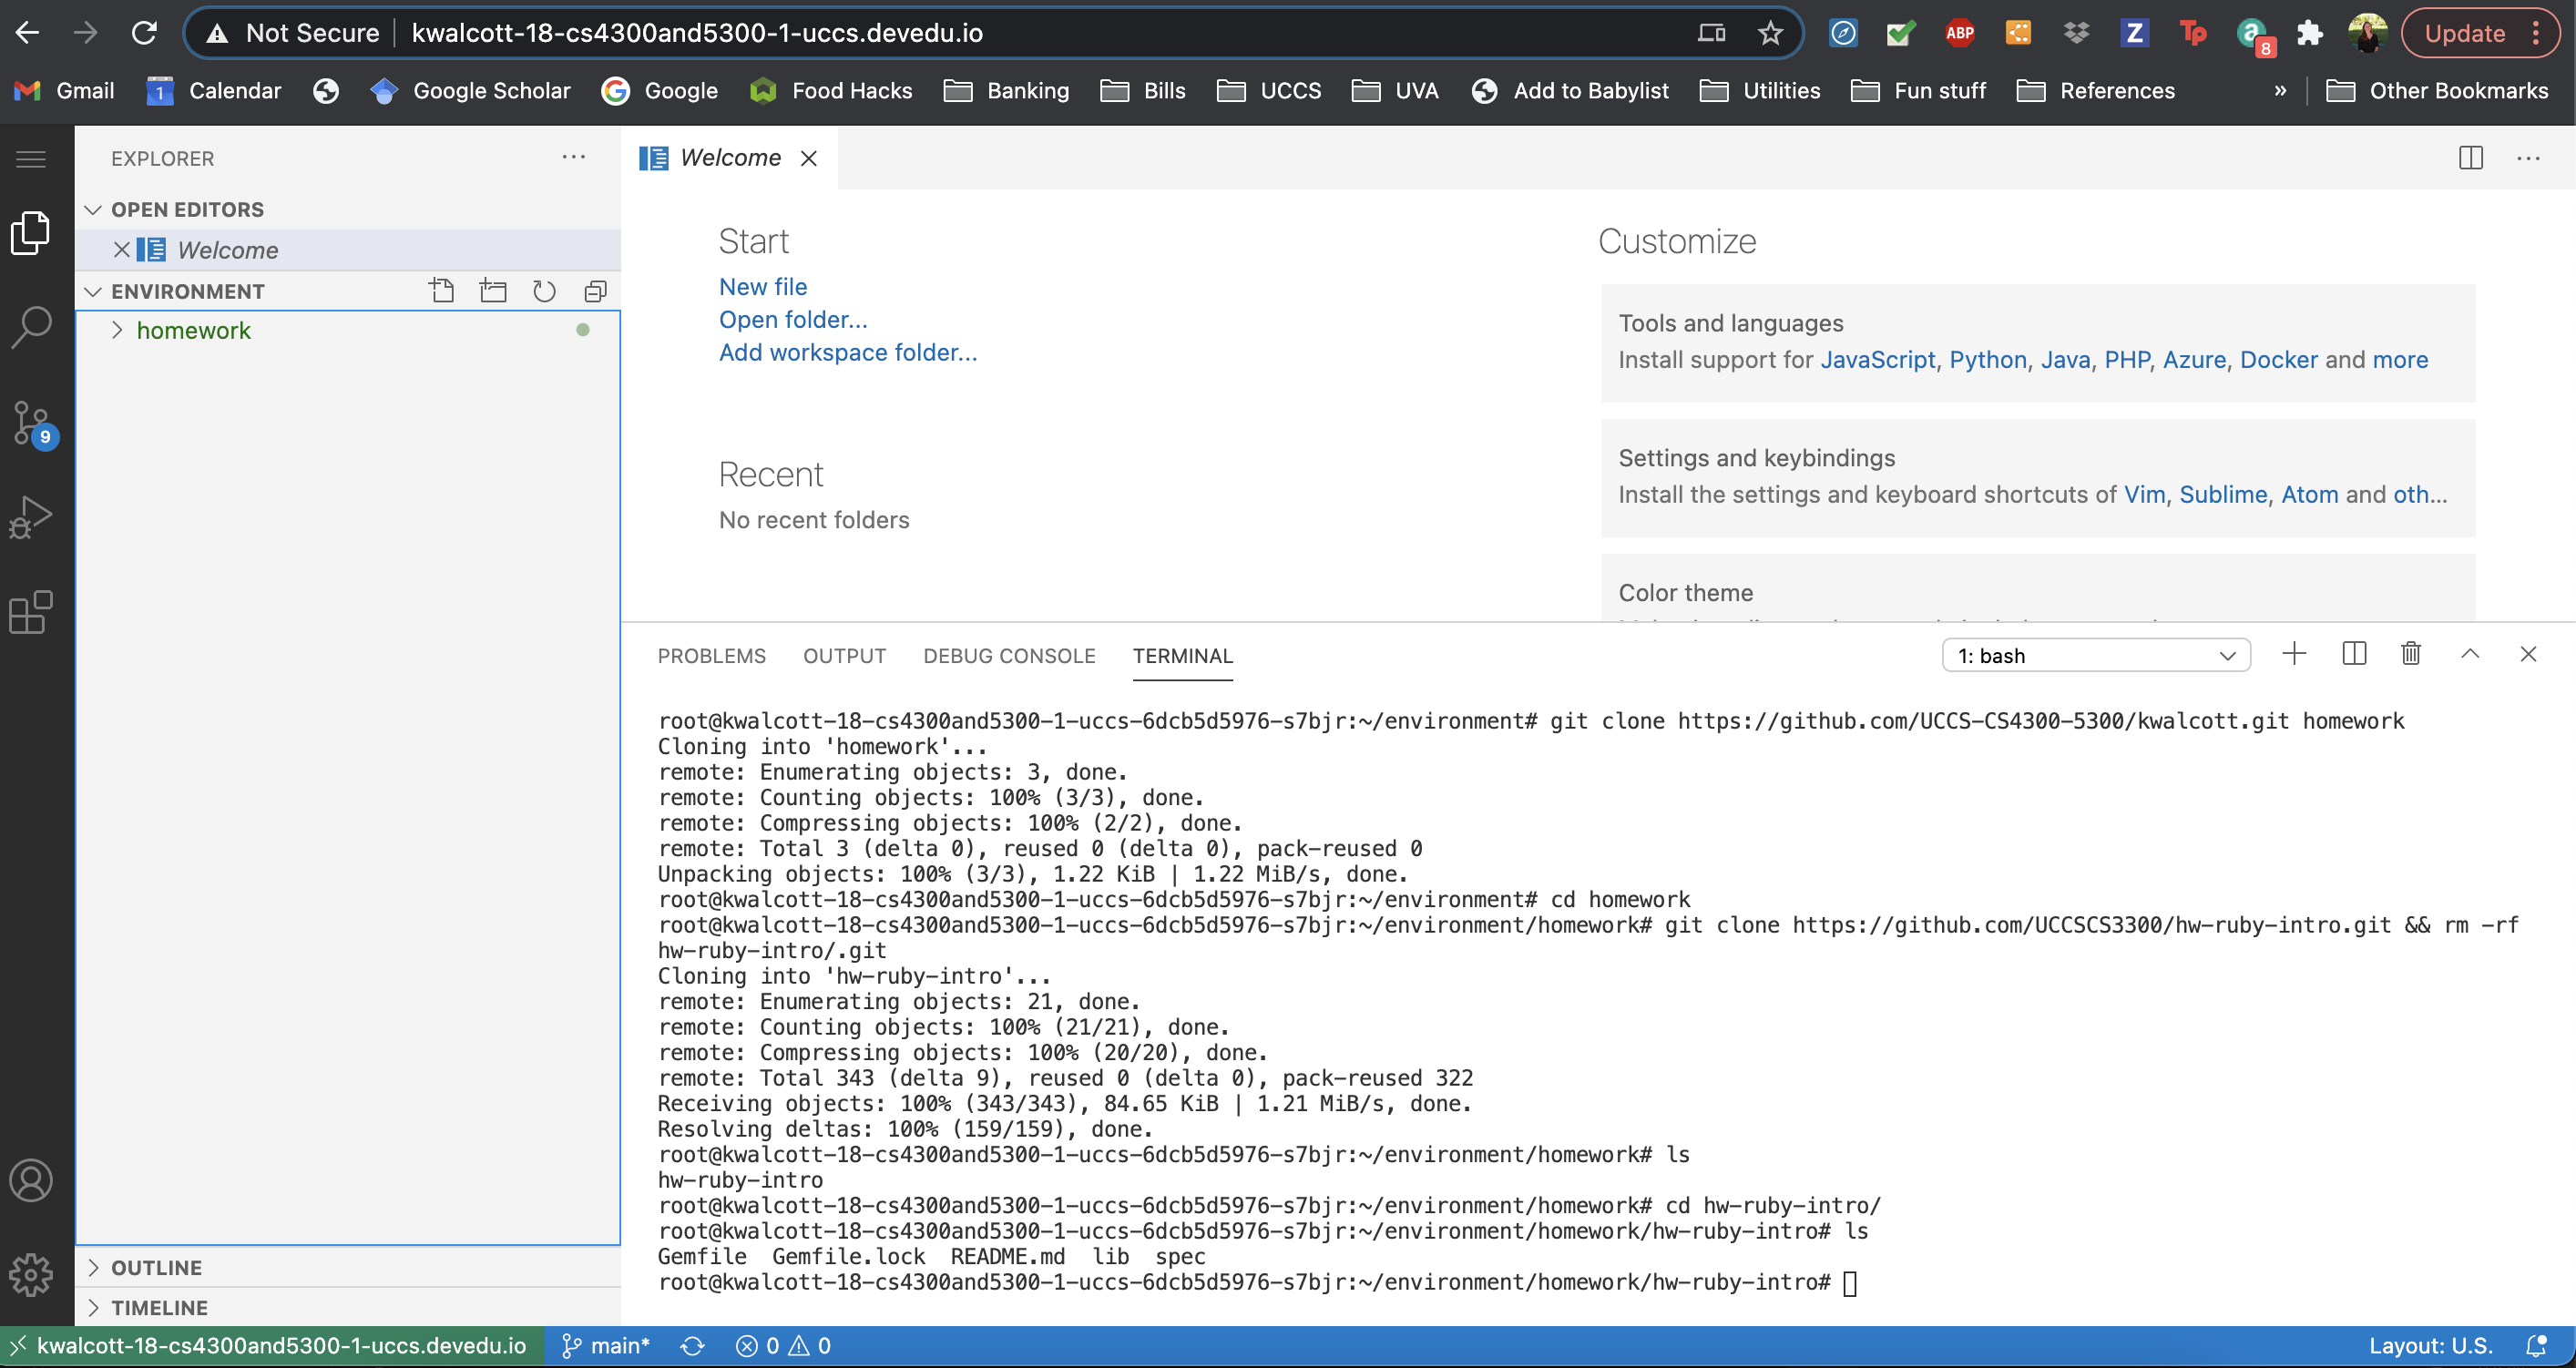Toggle the hamburger menu in activity bar

pyautogui.click(x=31, y=159)
